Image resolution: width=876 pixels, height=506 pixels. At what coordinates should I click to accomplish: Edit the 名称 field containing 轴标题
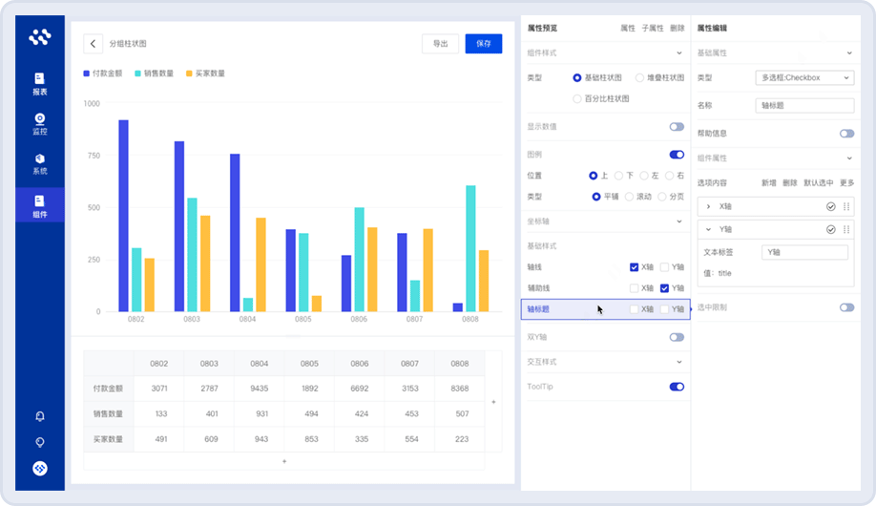click(x=804, y=106)
